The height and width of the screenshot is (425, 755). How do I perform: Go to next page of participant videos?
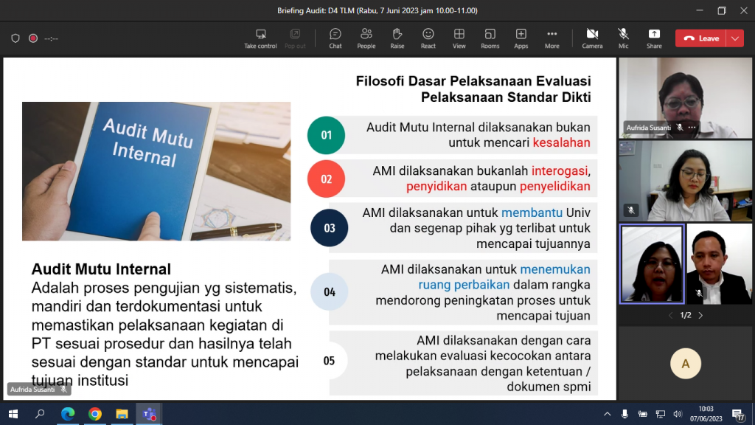pyautogui.click(x=700, y=316)
